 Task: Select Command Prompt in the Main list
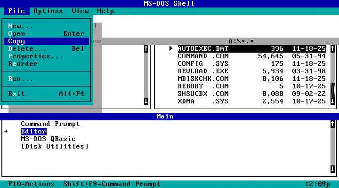pyautogui.click(x=50, y=124)
